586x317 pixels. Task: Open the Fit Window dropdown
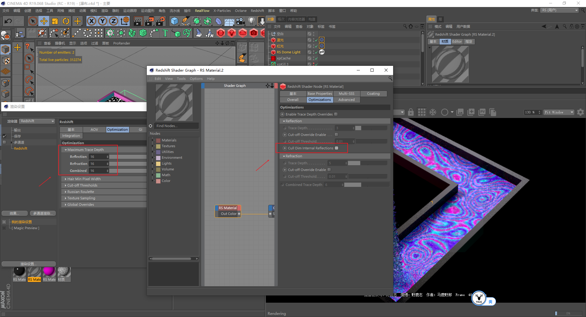click(x=559, y=112)
